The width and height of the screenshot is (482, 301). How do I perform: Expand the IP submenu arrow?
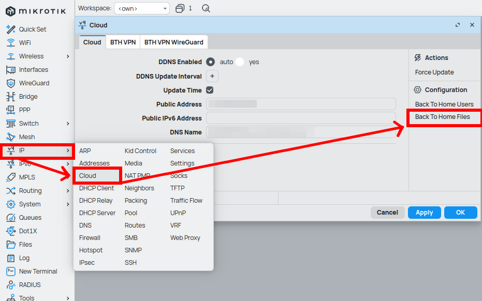68,151
